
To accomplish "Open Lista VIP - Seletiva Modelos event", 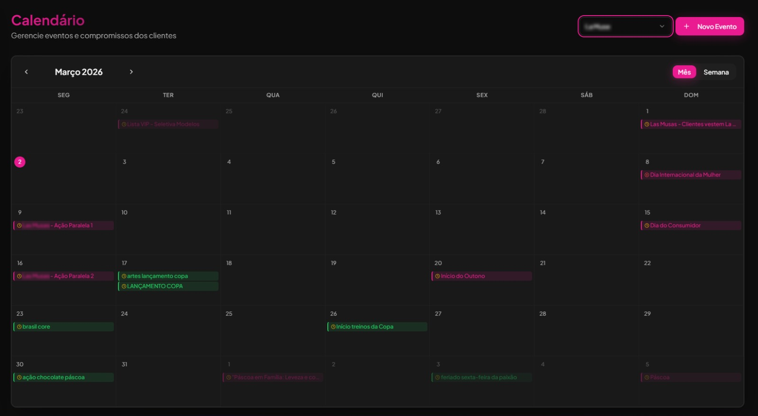I will click(x=168, y=124).
